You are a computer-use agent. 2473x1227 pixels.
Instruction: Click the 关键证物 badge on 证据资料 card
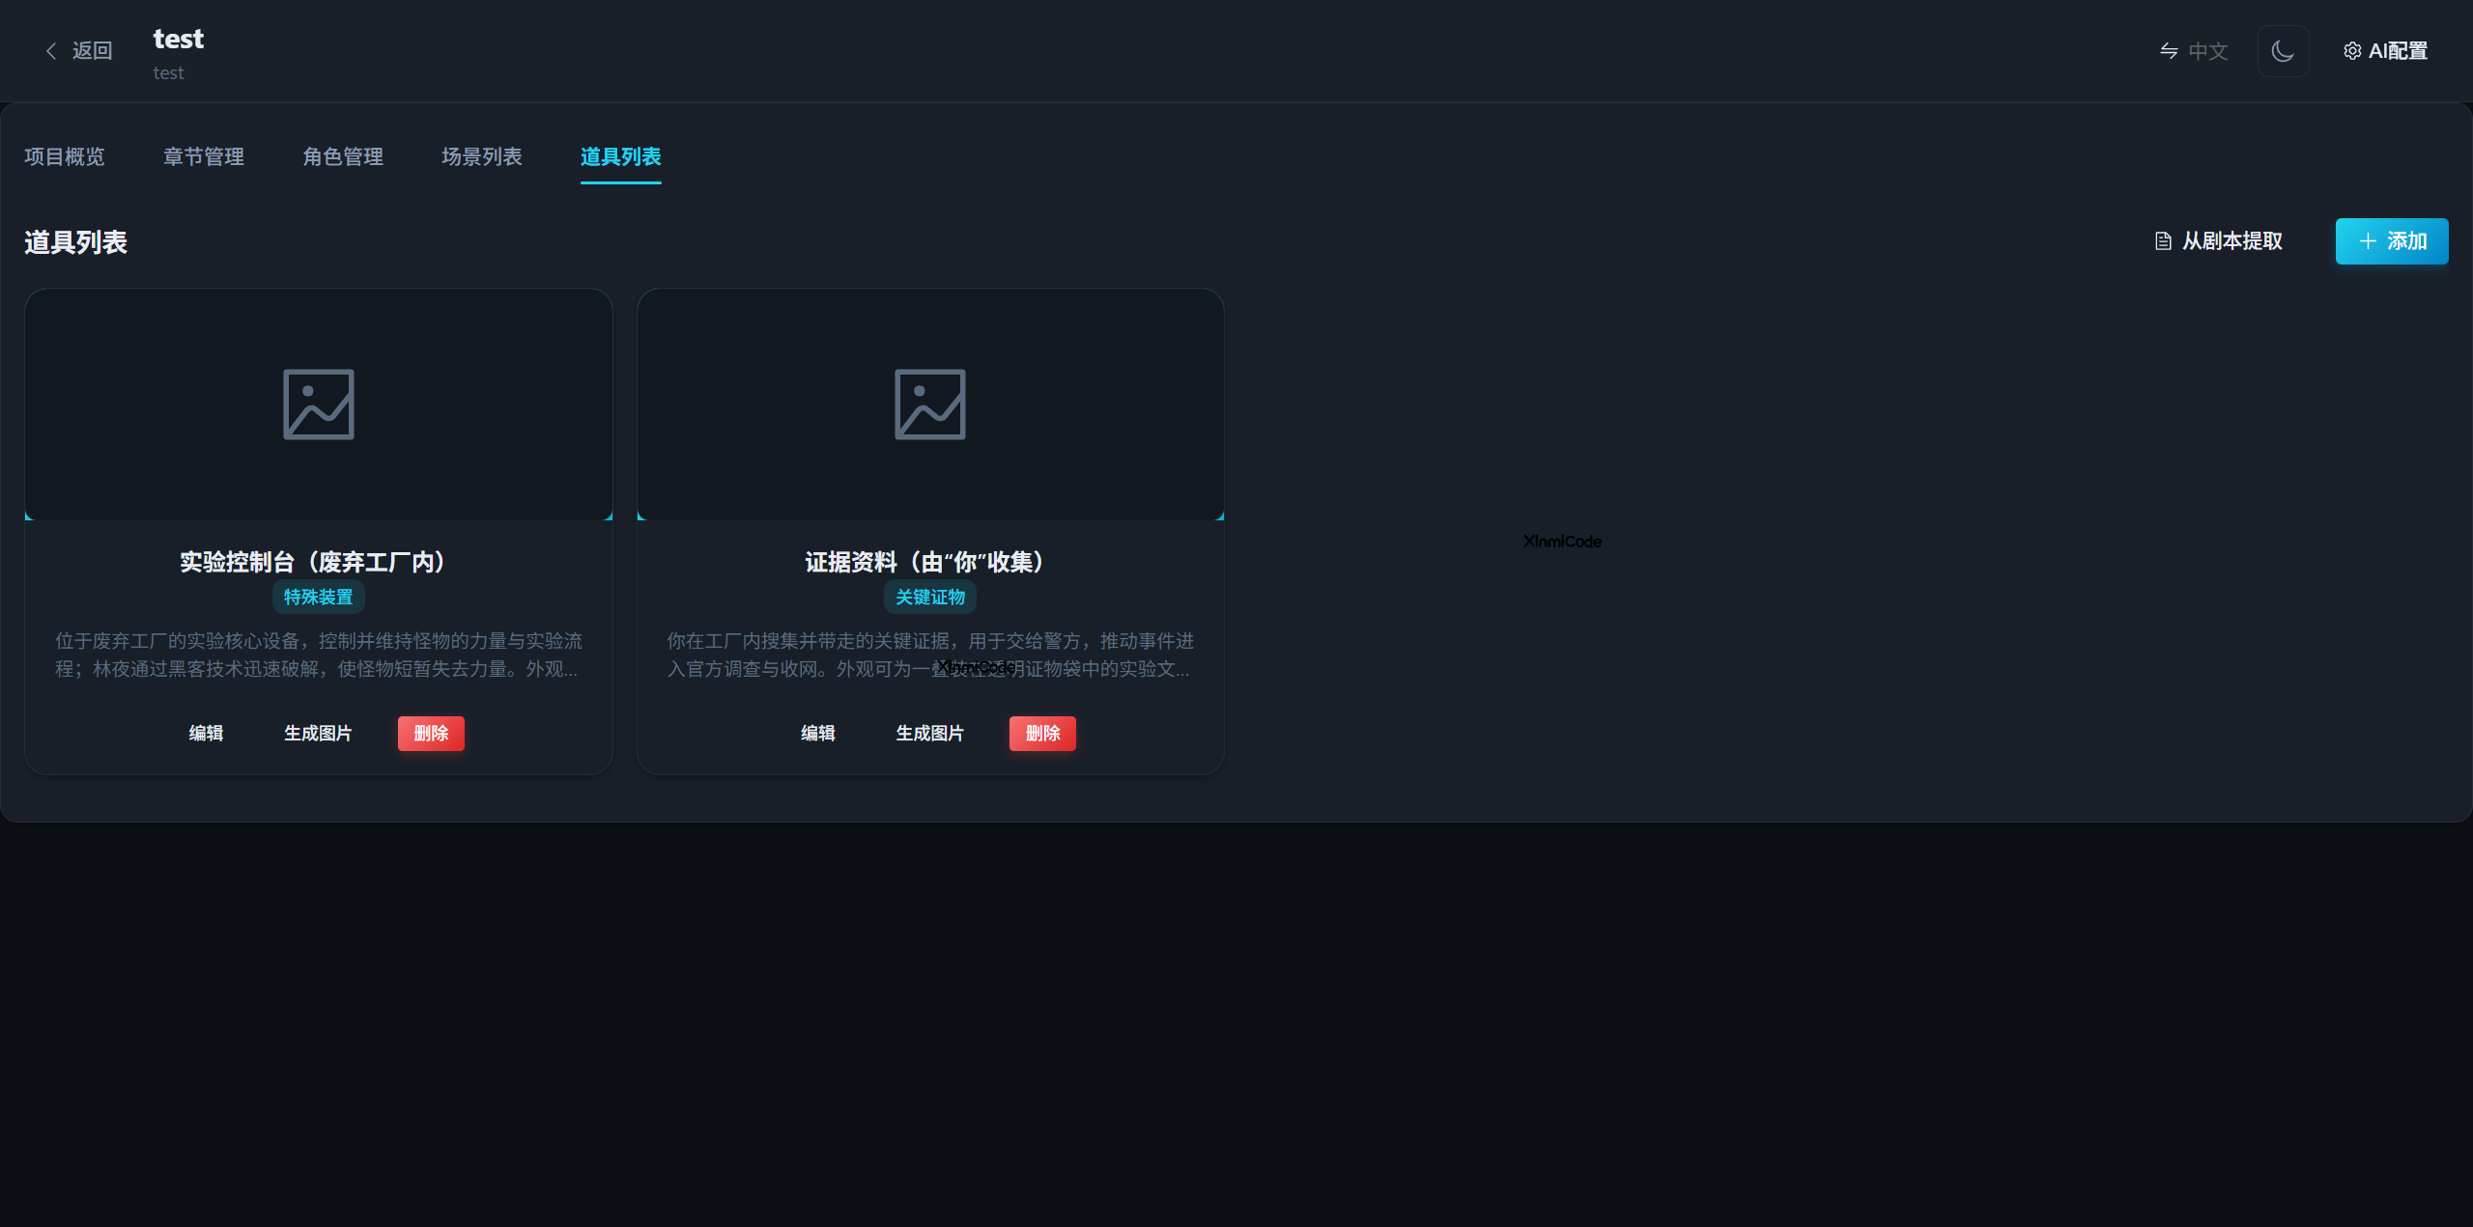[929, 597]
